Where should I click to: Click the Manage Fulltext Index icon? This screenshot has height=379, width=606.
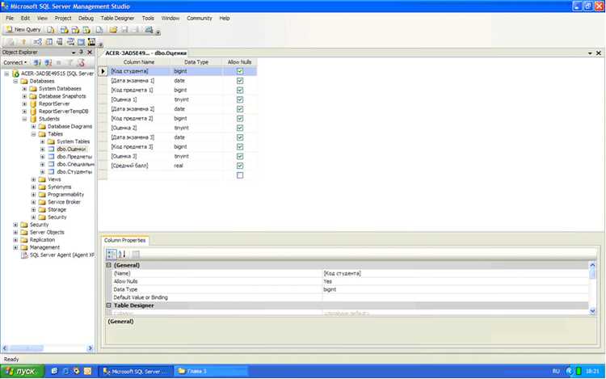[60, 42]
